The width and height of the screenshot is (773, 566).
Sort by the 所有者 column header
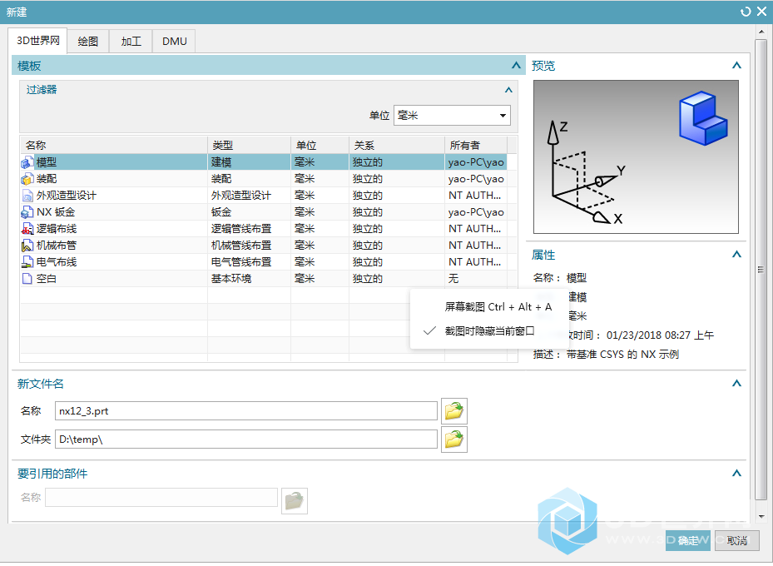click(x=476, y=146)
